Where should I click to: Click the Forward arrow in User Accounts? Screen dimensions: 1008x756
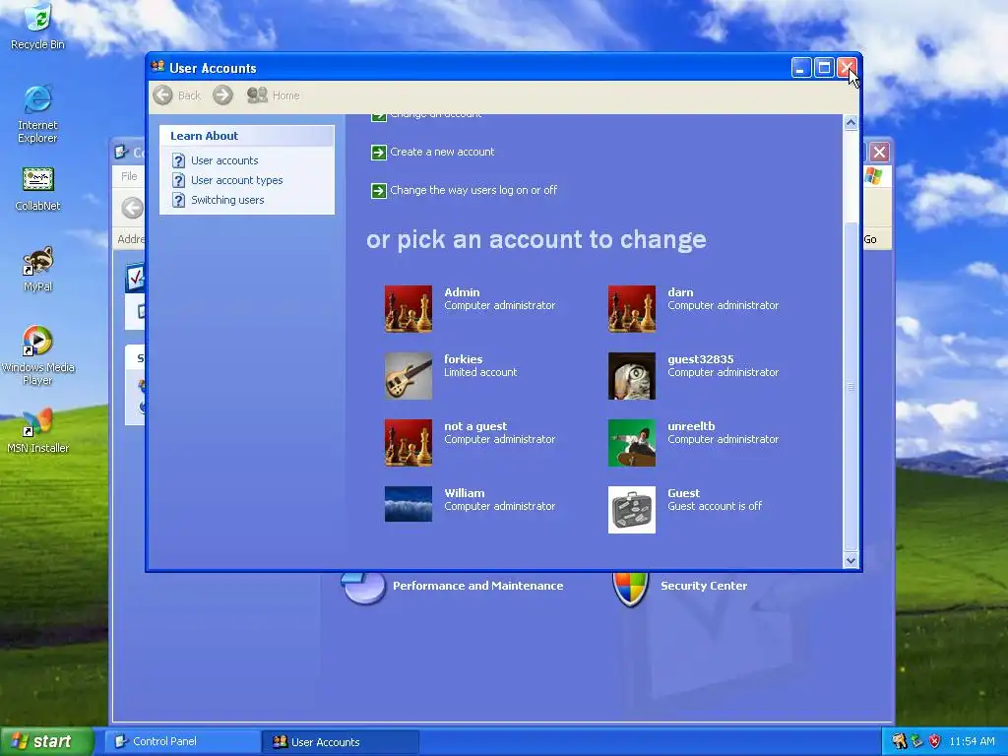click(x=223, y=95)
